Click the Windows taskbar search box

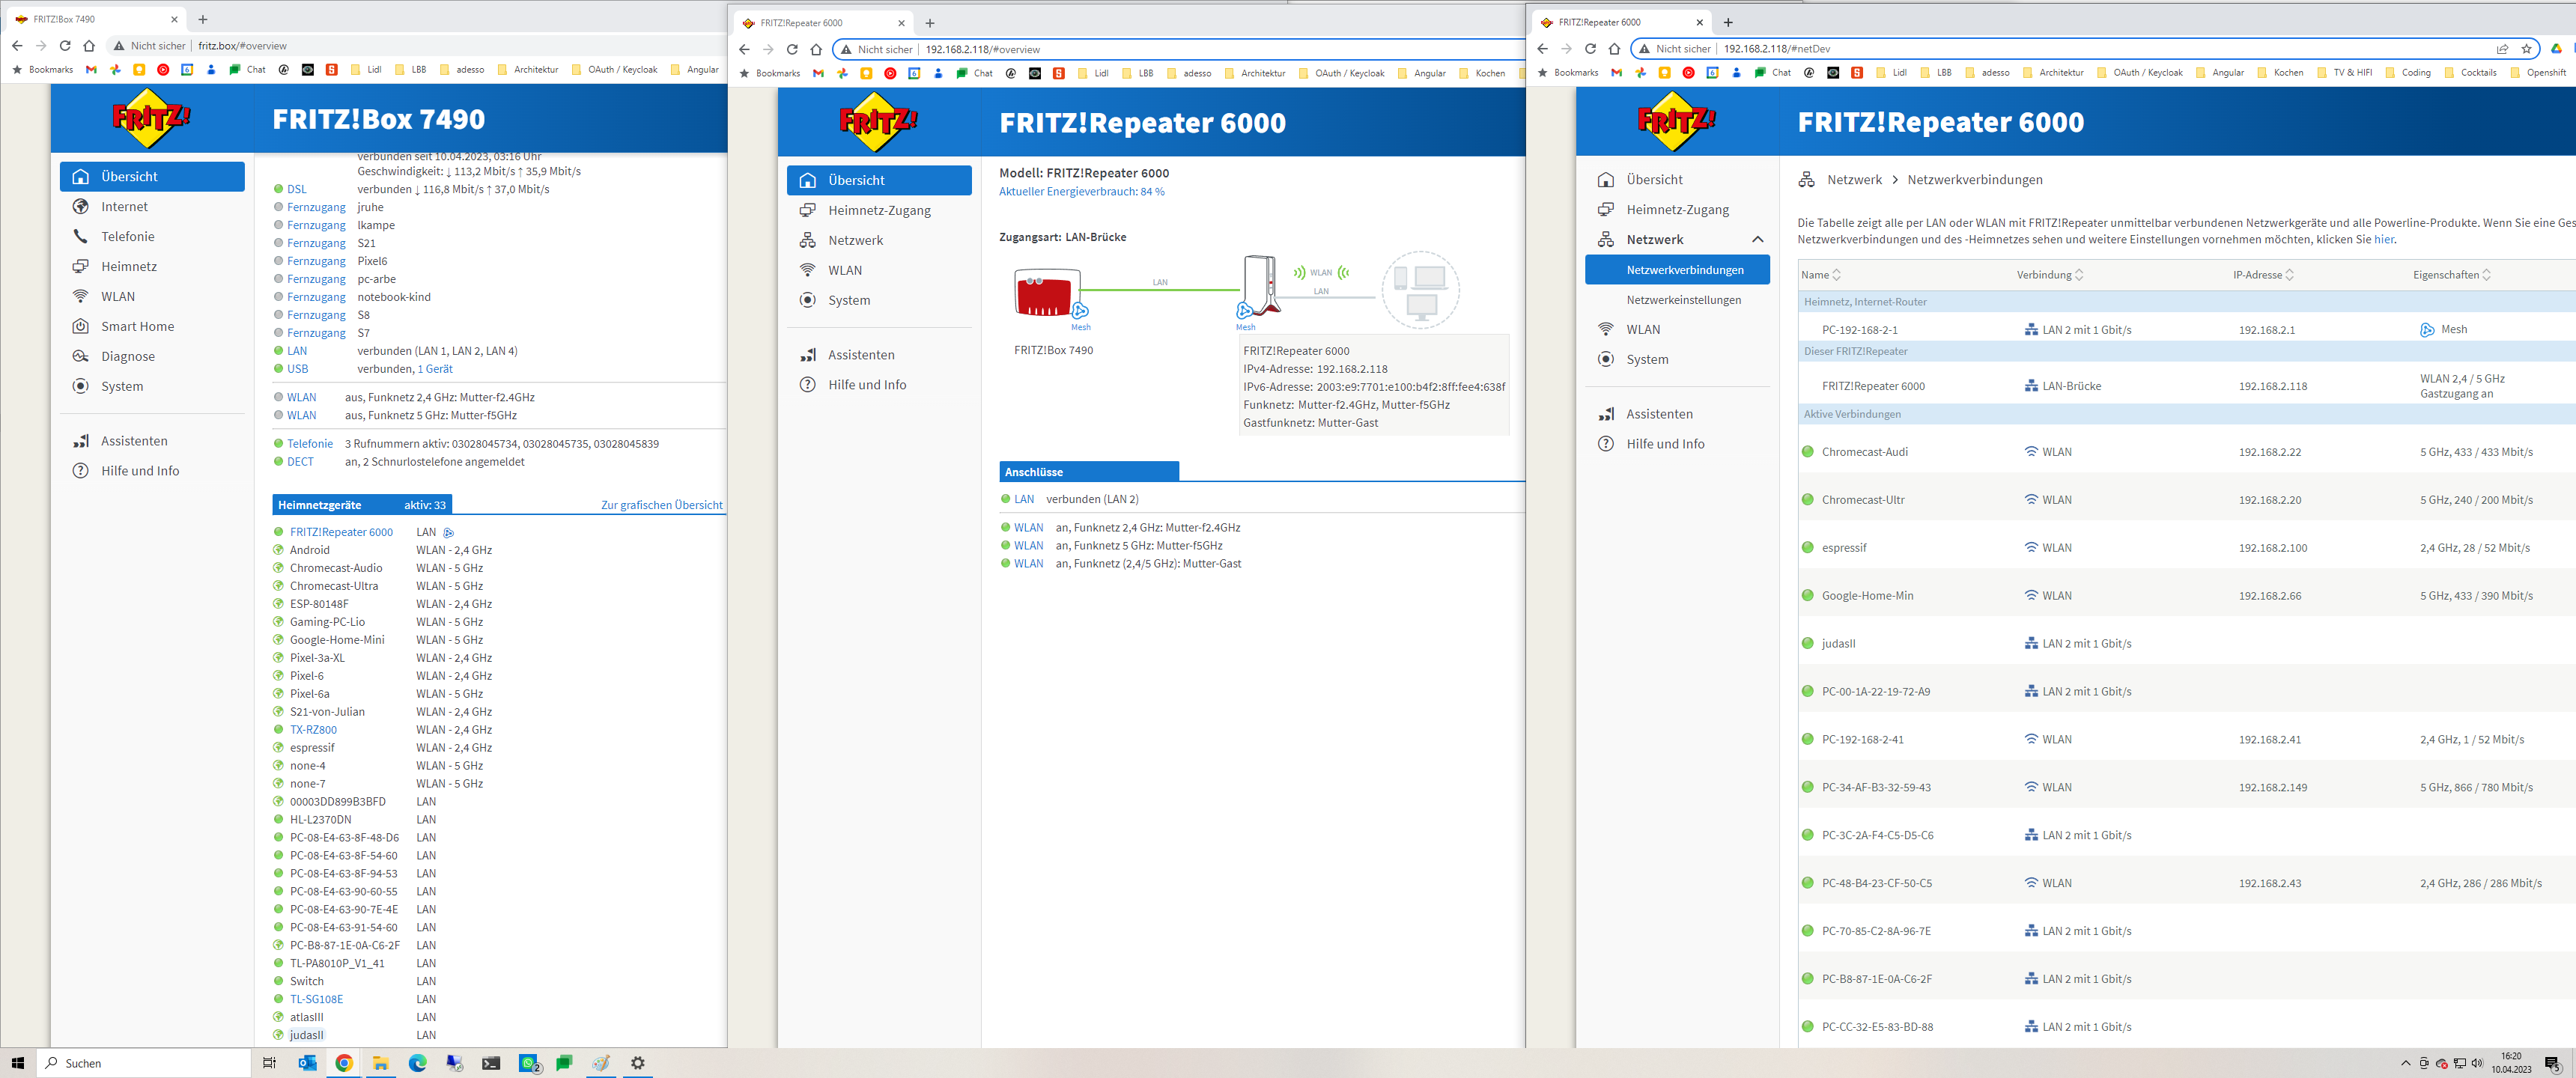144,1063
